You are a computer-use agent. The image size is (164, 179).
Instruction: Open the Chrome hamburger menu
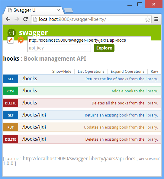(156, 19)
